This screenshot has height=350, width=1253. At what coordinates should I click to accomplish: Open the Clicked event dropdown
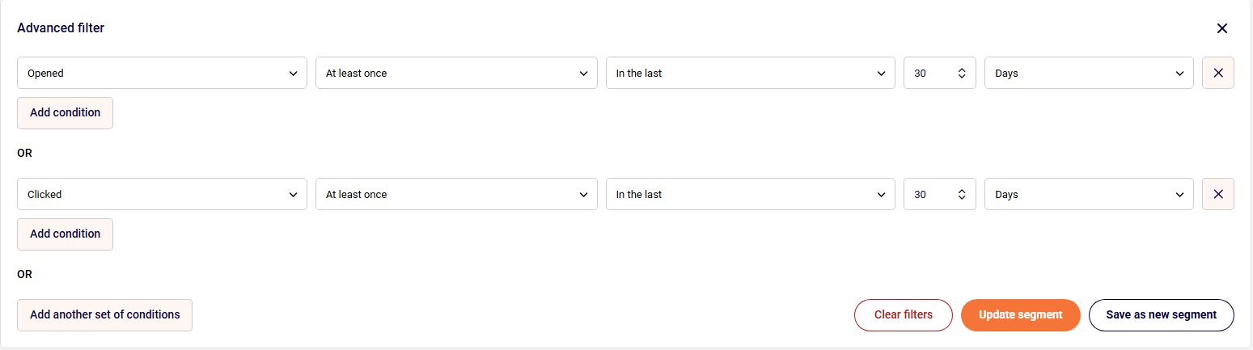[162, 194]
